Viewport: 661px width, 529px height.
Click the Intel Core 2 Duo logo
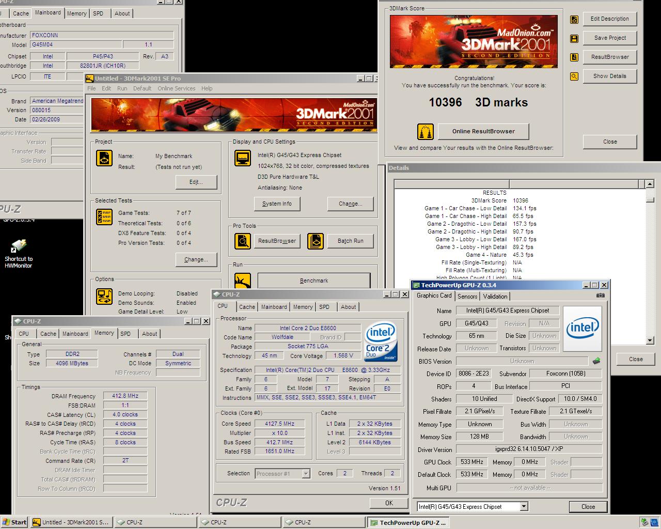click(x=380, y=341)
